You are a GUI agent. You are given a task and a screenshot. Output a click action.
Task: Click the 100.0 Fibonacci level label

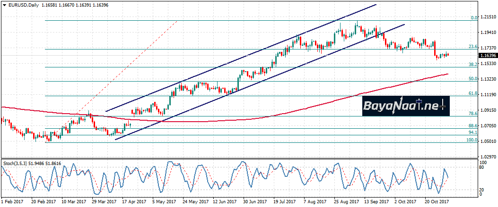pos(471,140)
